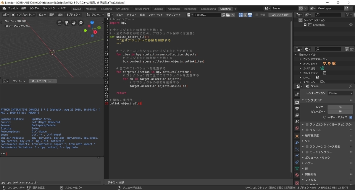This screenshot has width=355, height=190.
Task: Open Scene properties tab icon
Action: pyautogui.click(x=297, y=122)
